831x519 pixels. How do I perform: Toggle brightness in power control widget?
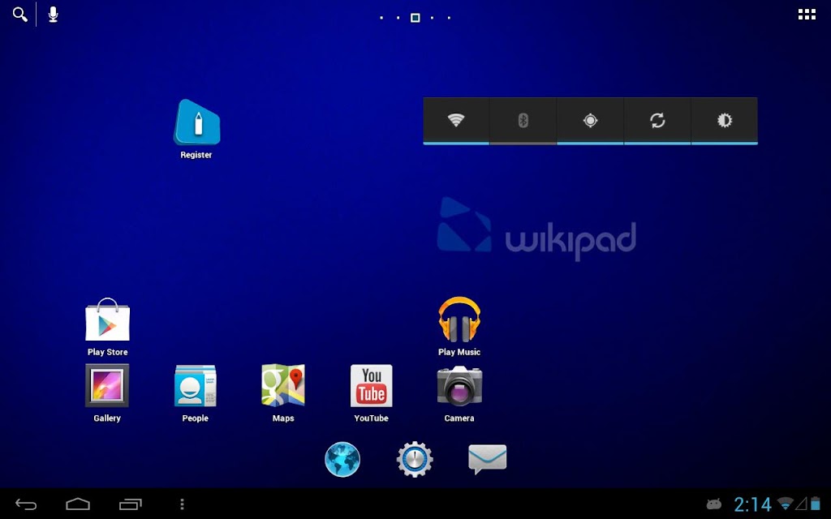725,121
